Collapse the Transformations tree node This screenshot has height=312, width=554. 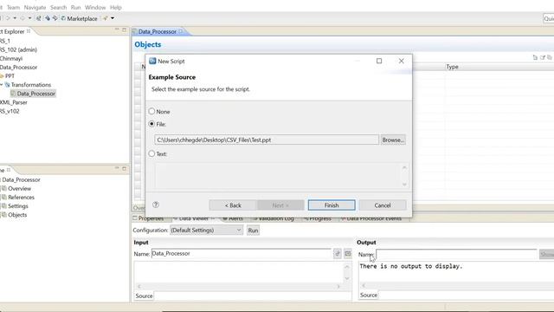(2, 85)
